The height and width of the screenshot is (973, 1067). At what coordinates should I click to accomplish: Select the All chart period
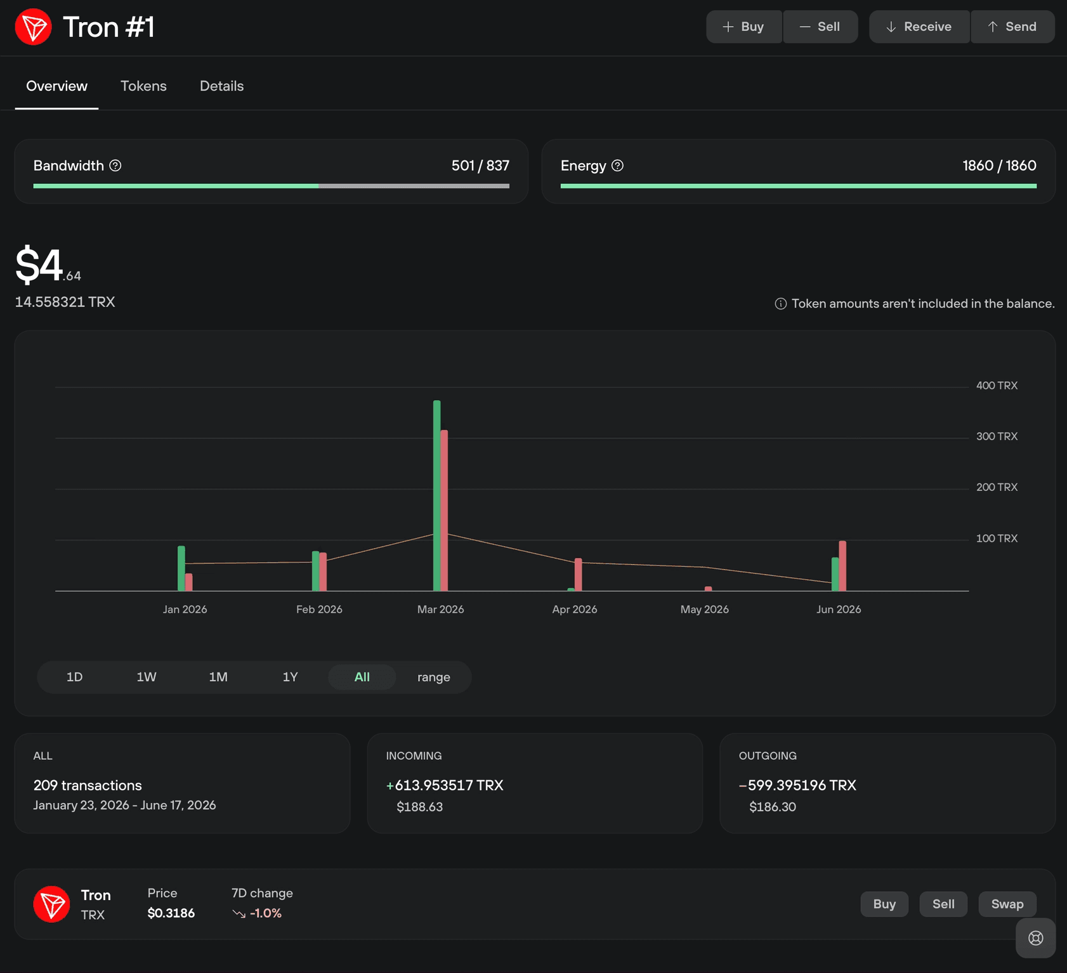pyautogui.click(x=362, y=677)
